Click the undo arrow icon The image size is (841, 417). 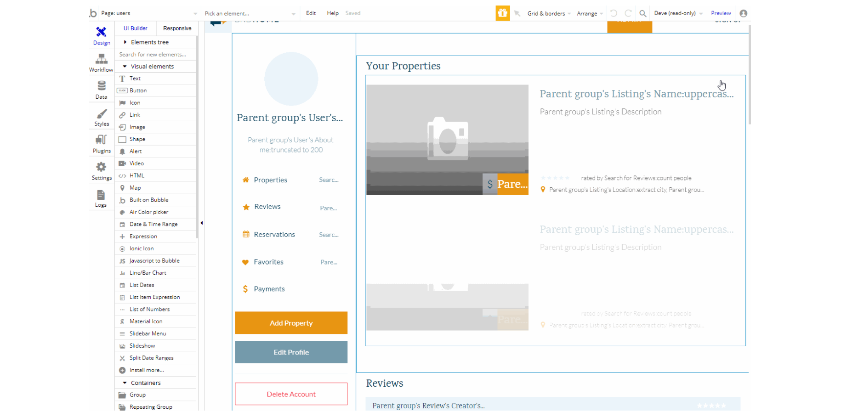[614, 13]
